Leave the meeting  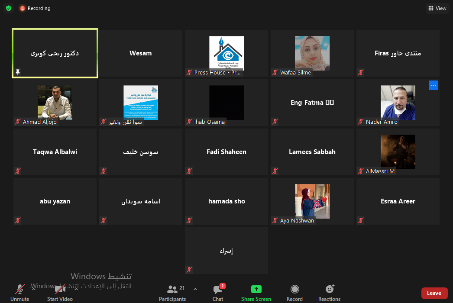[x=434, y=293]
